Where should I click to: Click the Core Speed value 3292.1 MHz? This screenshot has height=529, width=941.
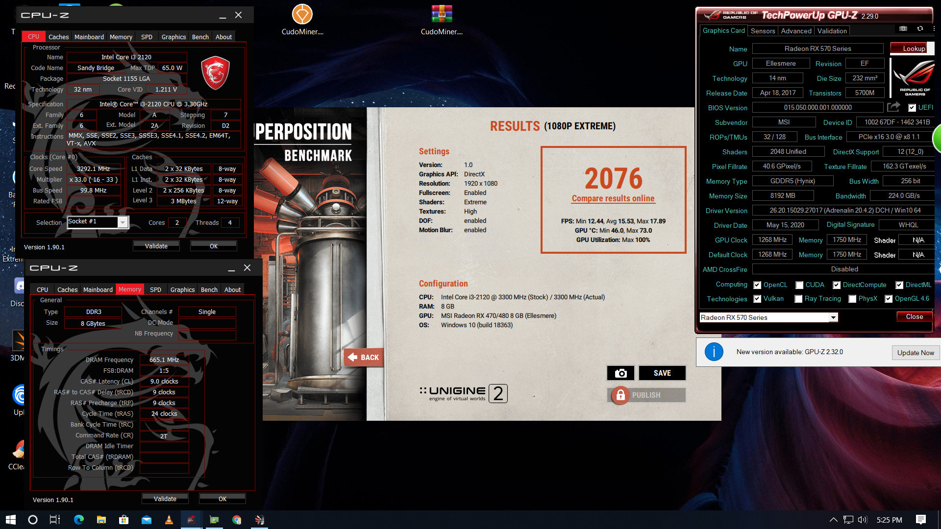(x=93, y=168)
